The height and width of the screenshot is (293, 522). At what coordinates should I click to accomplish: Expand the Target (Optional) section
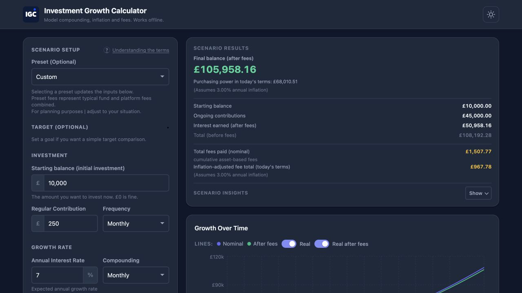pos(100,127)
